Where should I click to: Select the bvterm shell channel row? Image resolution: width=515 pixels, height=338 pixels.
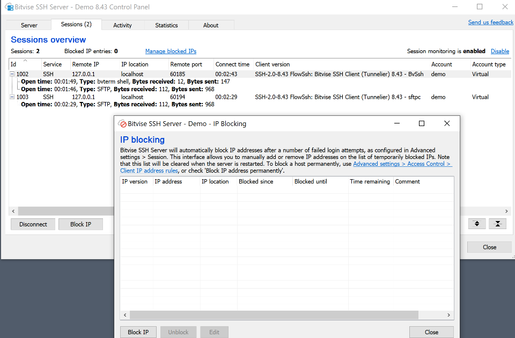126,82
